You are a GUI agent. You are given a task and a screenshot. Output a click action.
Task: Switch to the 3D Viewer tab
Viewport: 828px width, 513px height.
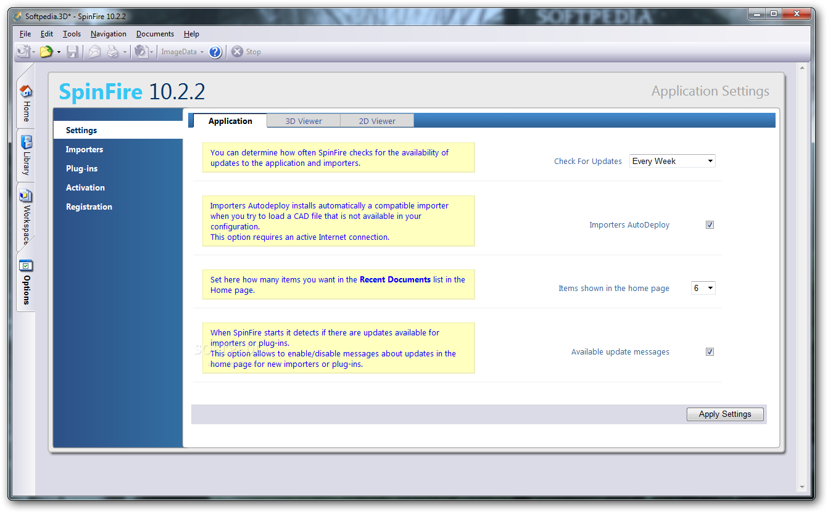pyautogui.click(x=304, y=121)
